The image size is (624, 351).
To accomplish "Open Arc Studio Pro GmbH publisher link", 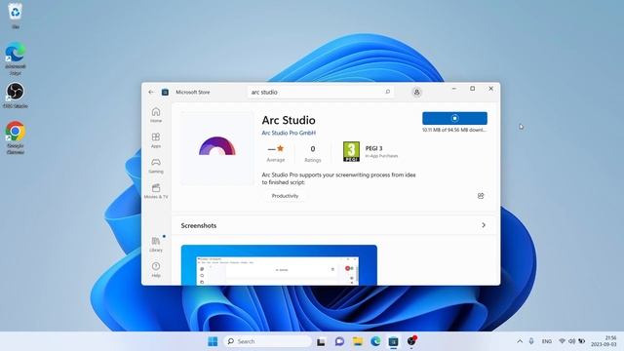I will [x=289, y=133].
